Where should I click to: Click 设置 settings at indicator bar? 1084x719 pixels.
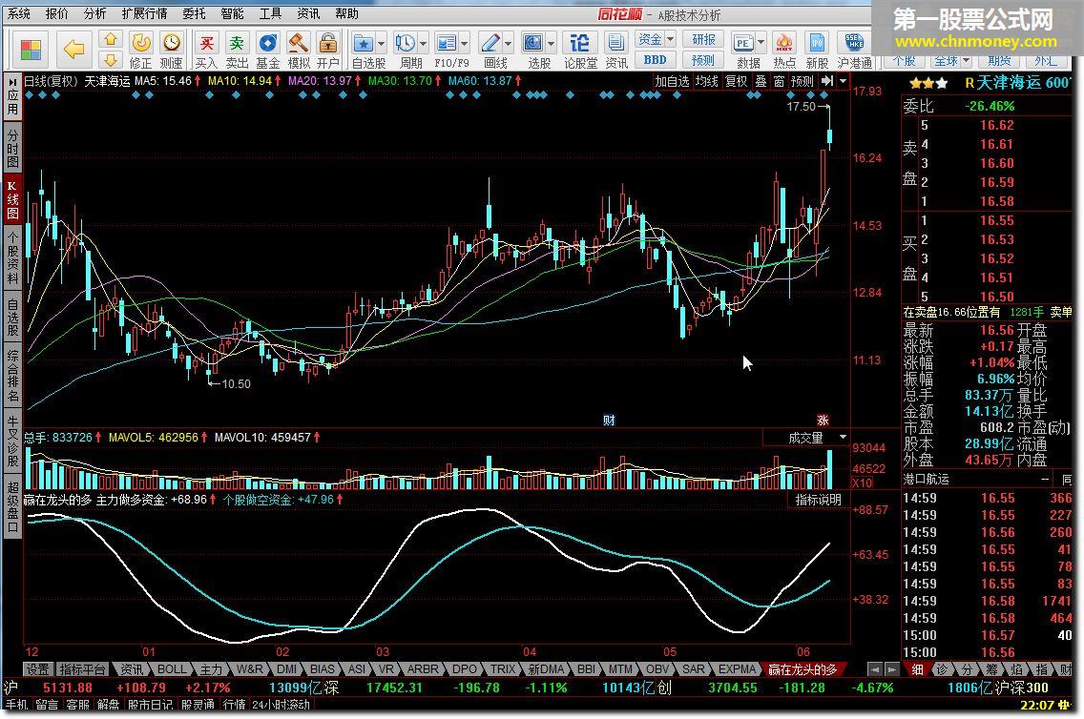point(37,669)
